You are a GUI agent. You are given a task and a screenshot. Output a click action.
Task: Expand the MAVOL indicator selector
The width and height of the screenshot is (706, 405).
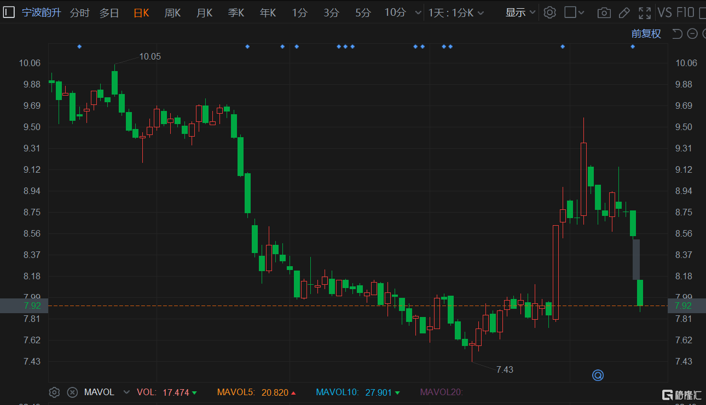tap(127, 392)
